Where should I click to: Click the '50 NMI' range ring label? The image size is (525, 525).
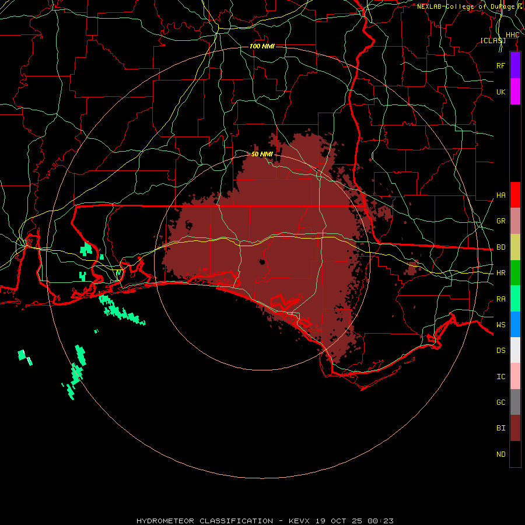click(262, 154)
